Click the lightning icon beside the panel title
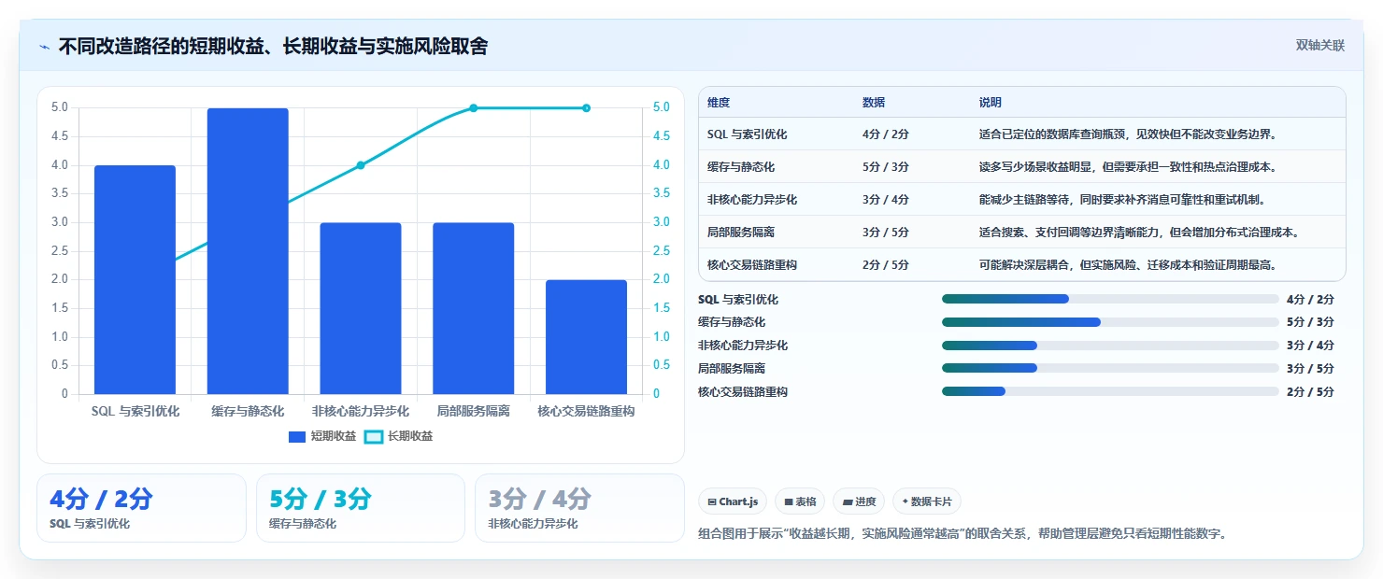Image resolution: width=1383 pixels, height=579 pixels. [x=44, y=46]
